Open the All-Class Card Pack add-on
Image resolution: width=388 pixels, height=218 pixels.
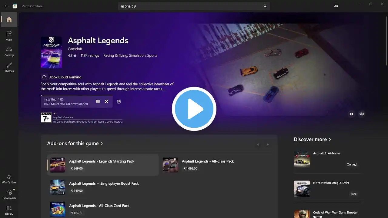pyautogui.click(x=103, y=209)
